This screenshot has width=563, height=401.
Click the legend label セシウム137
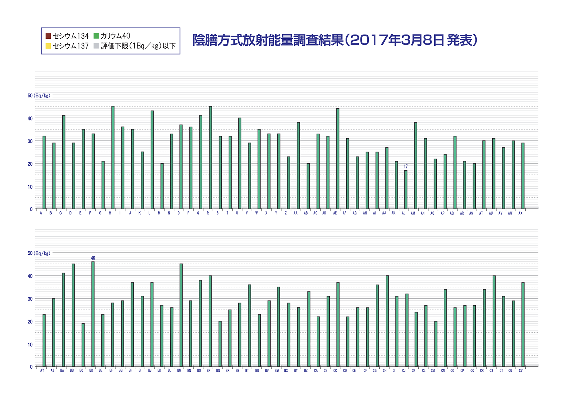click(x=71, y=46)
